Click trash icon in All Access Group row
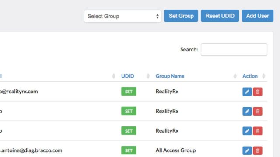Image resolution: width=280 pixels, height=157 pixels. pos(258,150)
